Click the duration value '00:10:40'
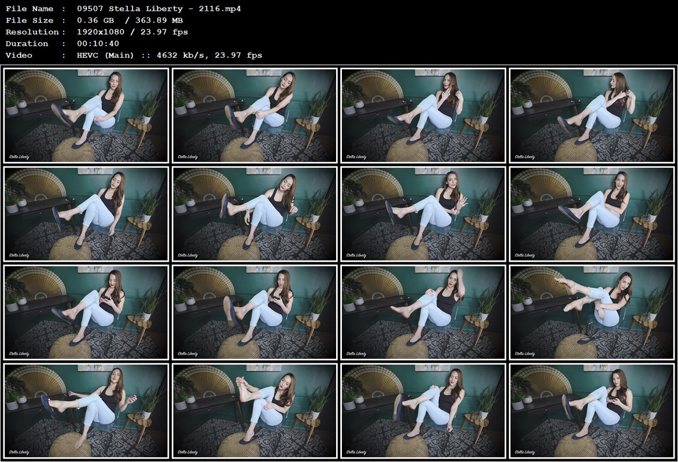The width and height of the screenshot is (678, 462). tap(98, 44)
